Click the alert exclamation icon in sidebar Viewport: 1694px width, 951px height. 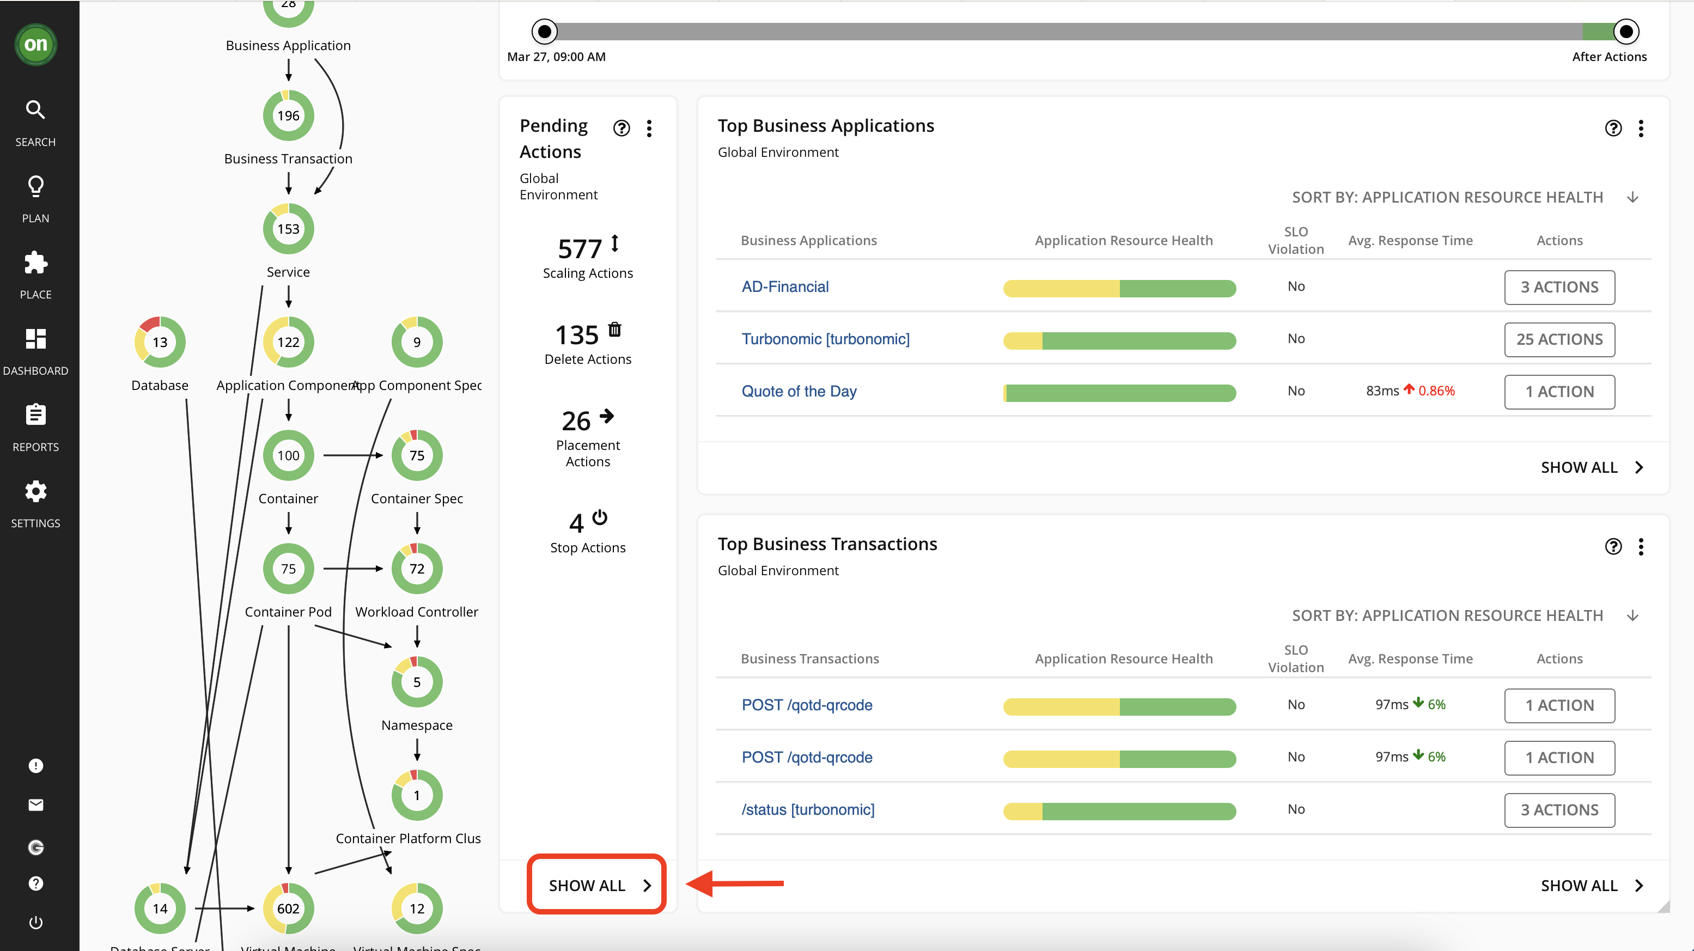point(35,765)
